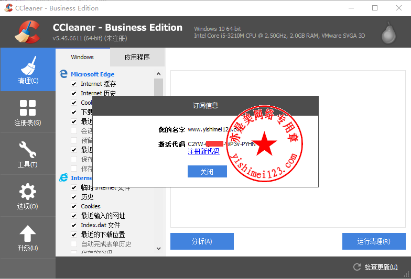Image resolution: width=411 pixels, height=279 pixels.
Task: Click the 激活代码 label in dialog
Action: [x=171, y=144]
